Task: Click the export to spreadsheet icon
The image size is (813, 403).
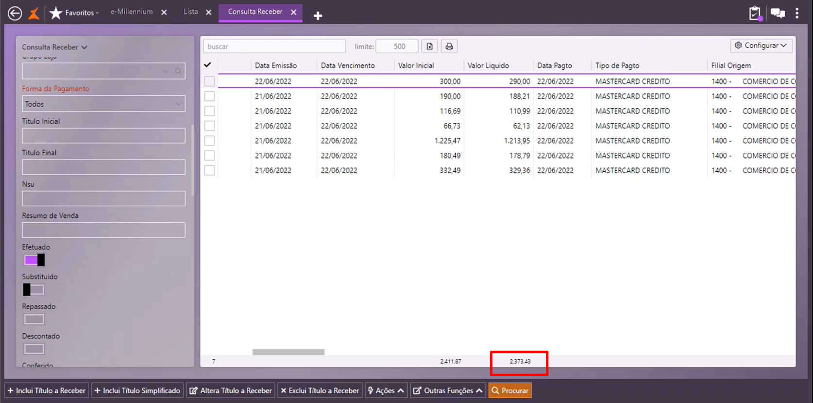Action: tap(430, 46)
